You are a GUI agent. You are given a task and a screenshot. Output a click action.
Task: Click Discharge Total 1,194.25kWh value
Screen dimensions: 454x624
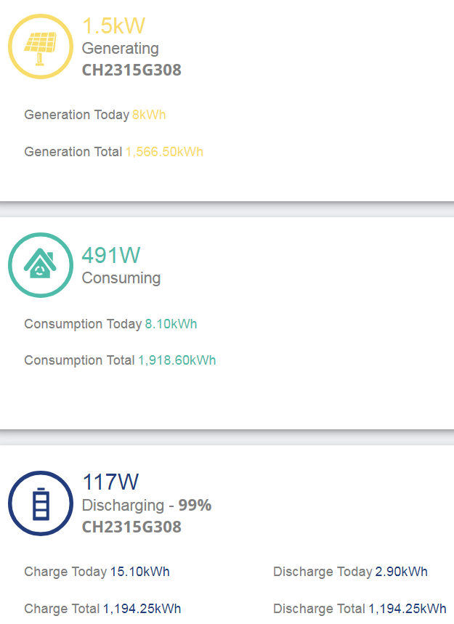click(407, 609)
